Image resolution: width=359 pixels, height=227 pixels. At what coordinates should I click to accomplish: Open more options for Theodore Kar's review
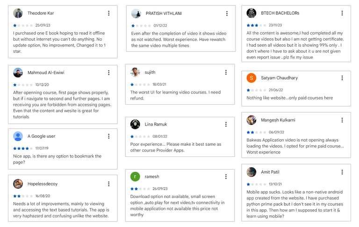(x=109, y=14)
